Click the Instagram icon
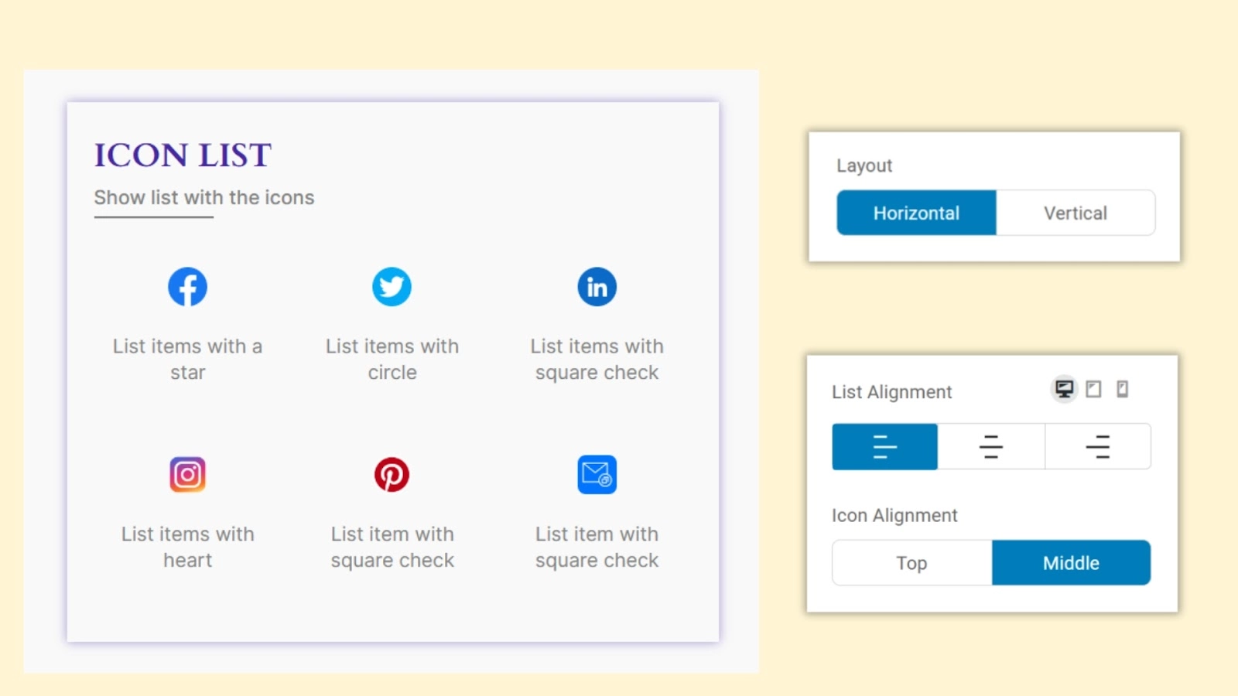1238x696 pixels. (187, 475)
